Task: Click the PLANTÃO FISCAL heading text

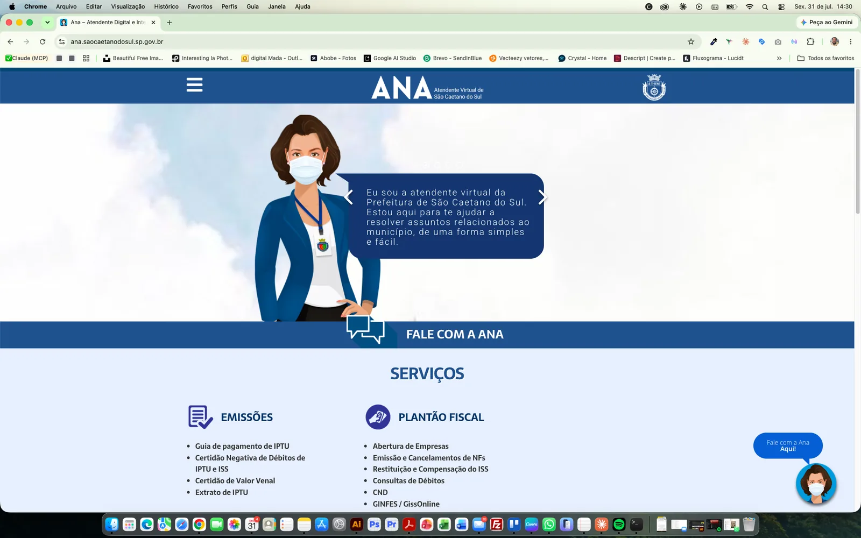Action: tap(441, 417)
